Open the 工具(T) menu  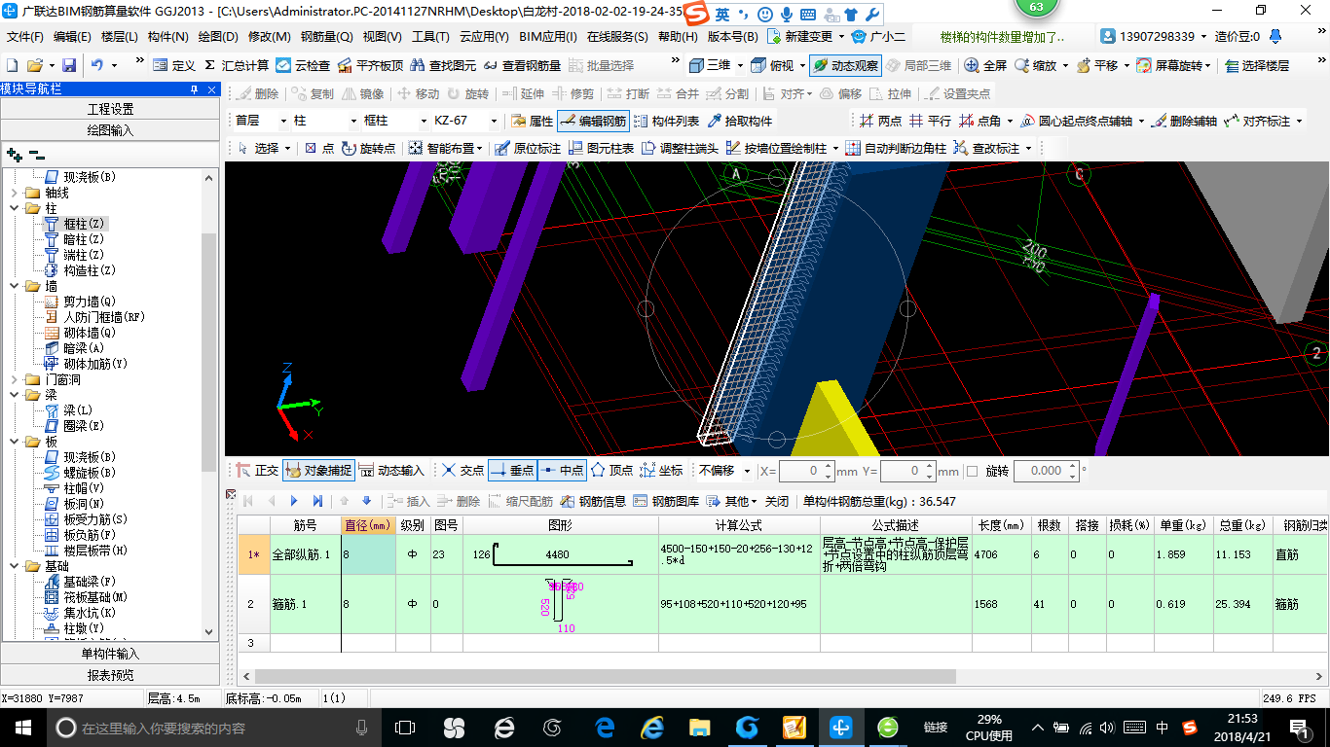pyautogui.click(x=430, y=37)
